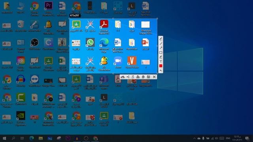This screenshot has height=142, width=253.
Task: Open the OBS Studio desktop shortcut
Action: 34,44
